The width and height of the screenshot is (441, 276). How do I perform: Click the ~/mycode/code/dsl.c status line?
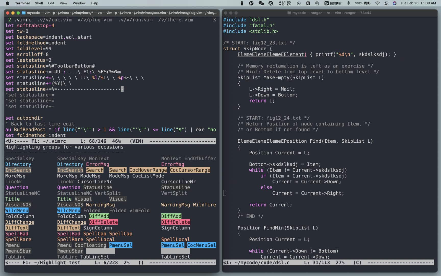(328, 262)
